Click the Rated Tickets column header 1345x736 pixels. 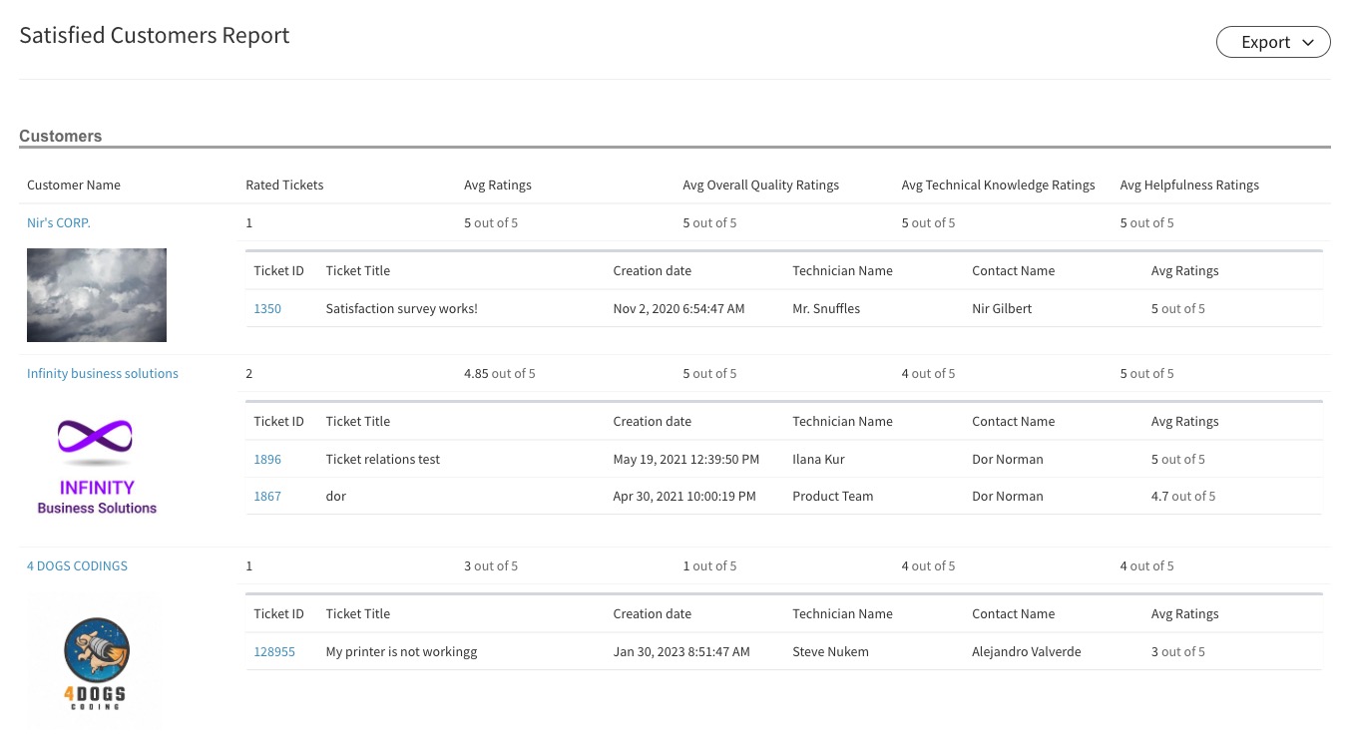[284, 185]
